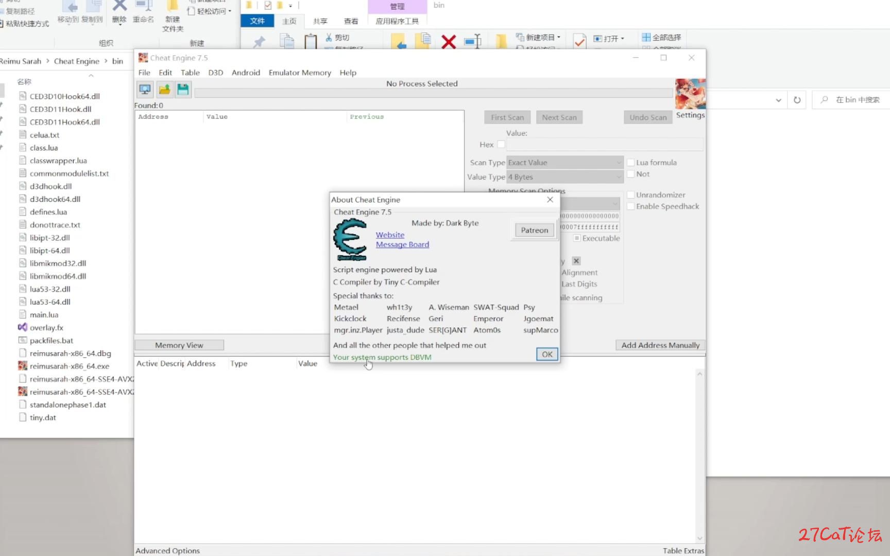Image resolution: width=890 pixels, height=556 pixels.
Task: Click Table Extras at bottom right
Action: (x=683, y=551)
